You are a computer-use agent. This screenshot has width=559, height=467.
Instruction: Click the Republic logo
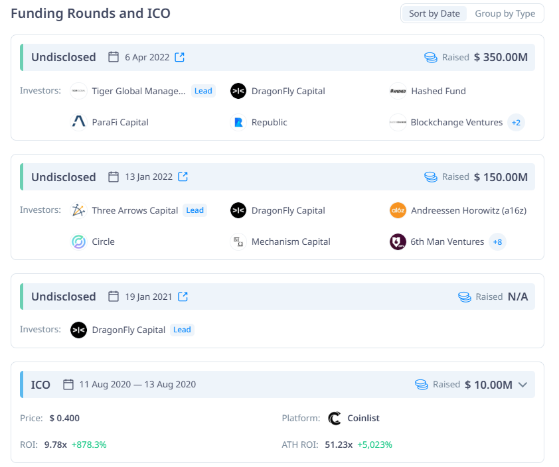pyautogui.click(x=238, y=122)
